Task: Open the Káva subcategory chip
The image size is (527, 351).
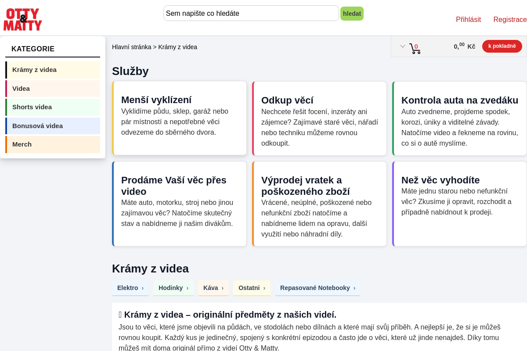Action: (213, 288)
